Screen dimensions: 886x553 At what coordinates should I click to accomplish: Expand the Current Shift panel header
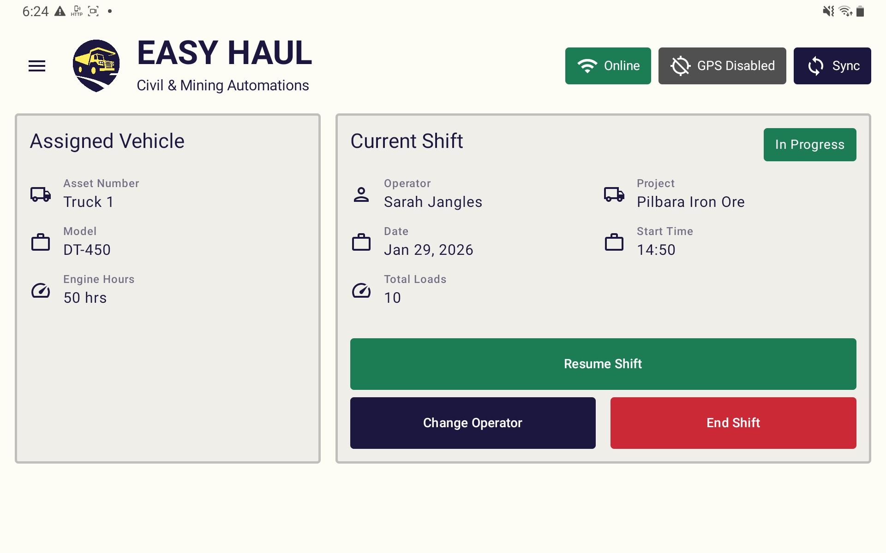click(x=407, y=141)
